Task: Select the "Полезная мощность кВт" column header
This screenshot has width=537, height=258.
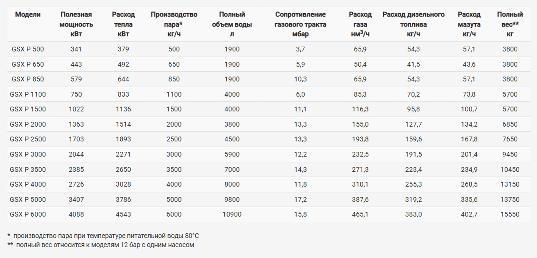Action: pyautogui.click(x=76, y=24)
